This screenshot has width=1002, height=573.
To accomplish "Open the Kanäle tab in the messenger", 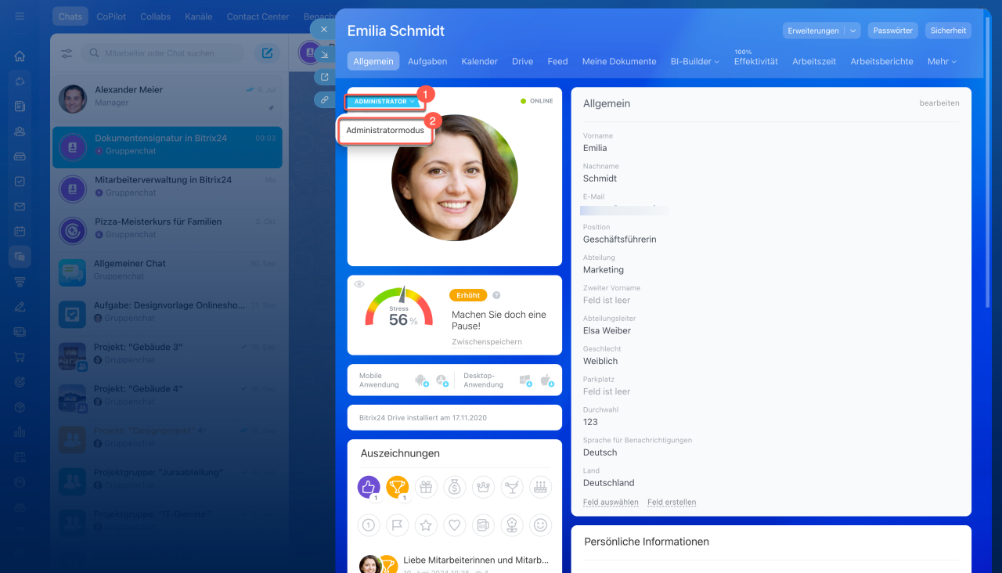I will (x=198, y=16).
